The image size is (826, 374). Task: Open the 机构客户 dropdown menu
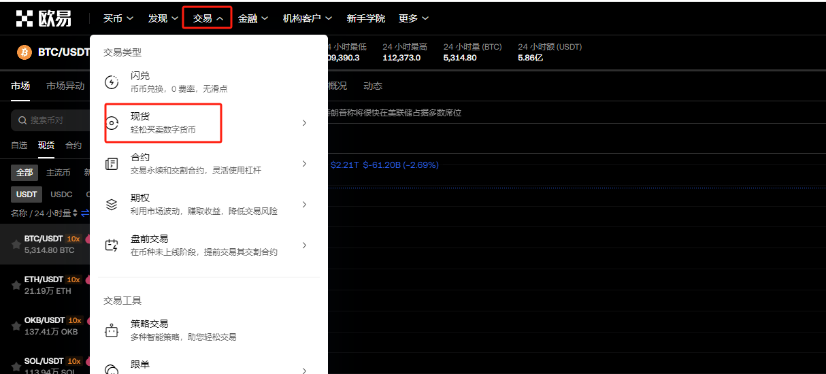[308, 18]
